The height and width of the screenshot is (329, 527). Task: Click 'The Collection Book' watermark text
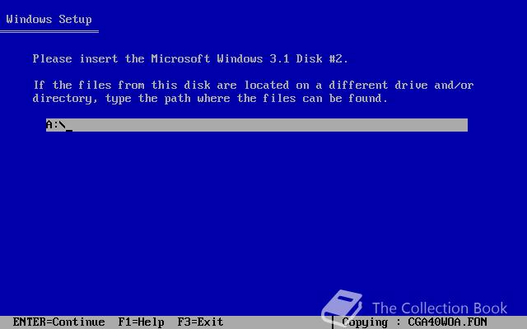(x=440, y=308)
